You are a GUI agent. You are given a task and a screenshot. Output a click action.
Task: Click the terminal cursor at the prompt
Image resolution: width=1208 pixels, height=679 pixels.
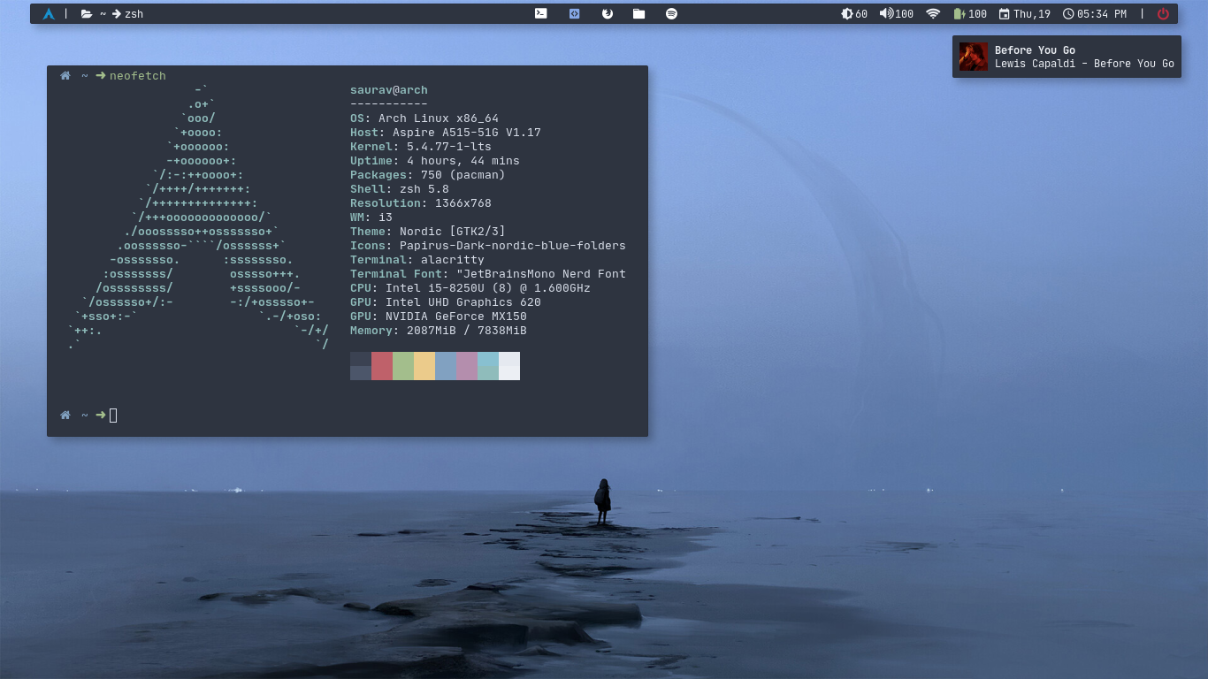[x=113, y=416]
